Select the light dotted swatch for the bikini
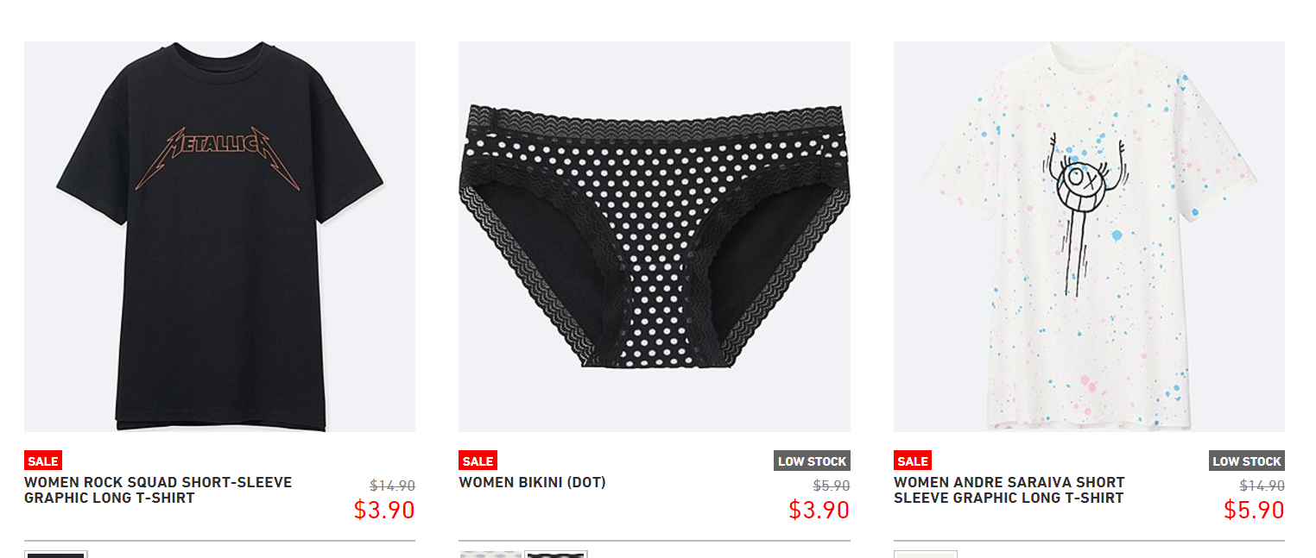Screen dimensions: 1316x558 pos(490,555)
